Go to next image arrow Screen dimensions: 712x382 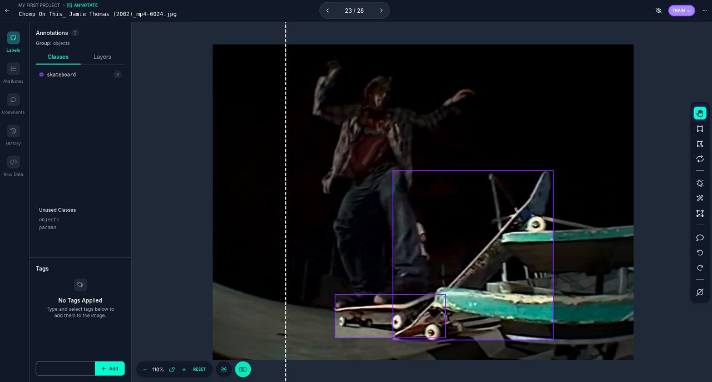[381, 11]
